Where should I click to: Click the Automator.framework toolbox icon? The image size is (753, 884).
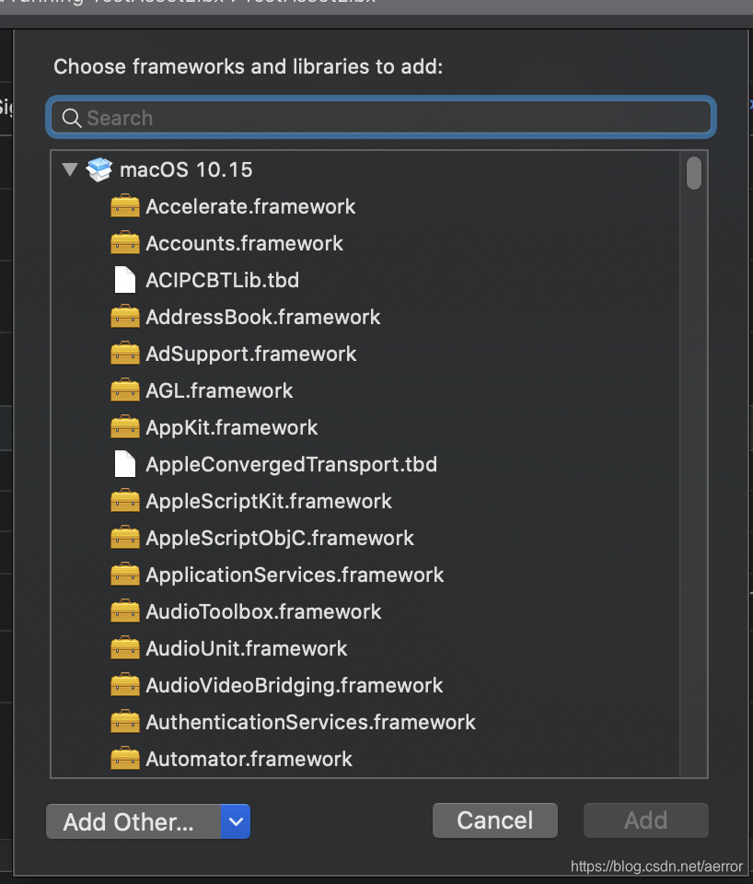coord(125,759)
